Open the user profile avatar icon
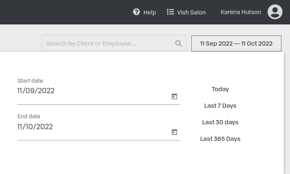 275,12
